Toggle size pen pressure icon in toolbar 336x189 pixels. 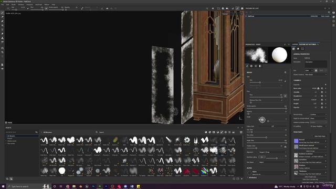tap(28, 8)
